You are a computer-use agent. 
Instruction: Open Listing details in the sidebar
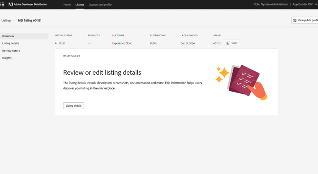click(x=11, y=43)
